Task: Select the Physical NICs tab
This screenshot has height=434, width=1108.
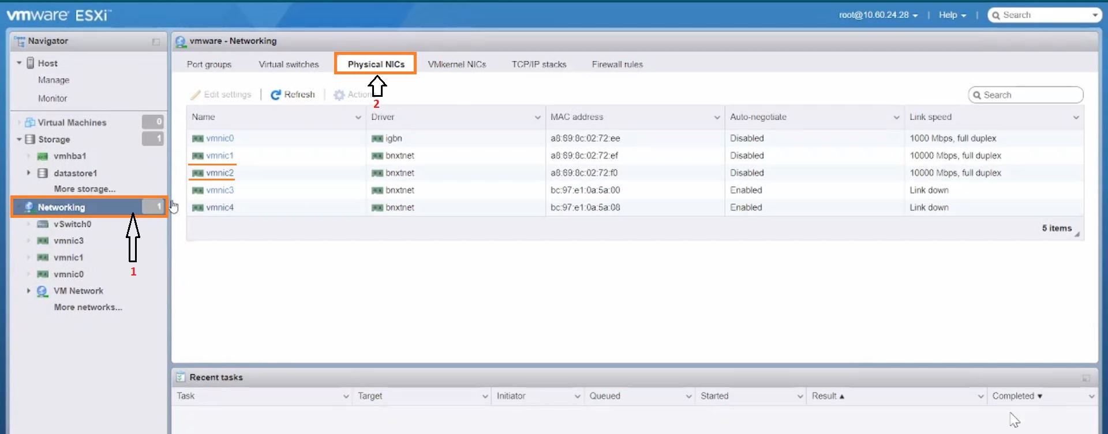Action: click(376, 64)
